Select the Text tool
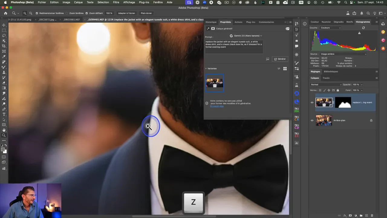The width and height of the screenshot is (387, 218). [4, 114]
